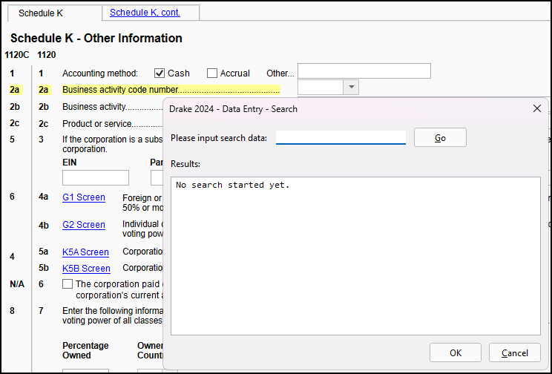Close the Data Entry Search dialog
The image size is (552, 374).
point(537,108)
